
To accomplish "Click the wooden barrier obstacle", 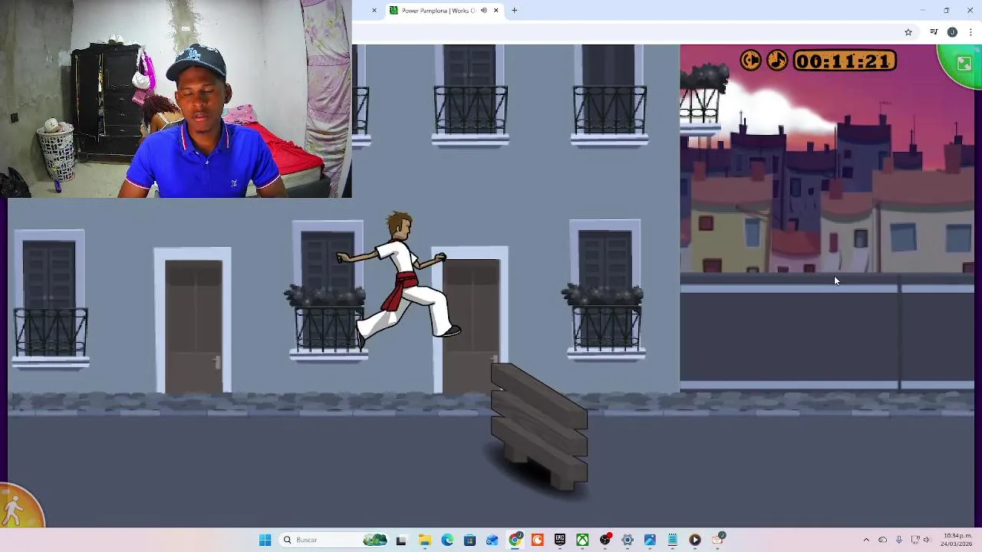I will [x=539, y=426].
